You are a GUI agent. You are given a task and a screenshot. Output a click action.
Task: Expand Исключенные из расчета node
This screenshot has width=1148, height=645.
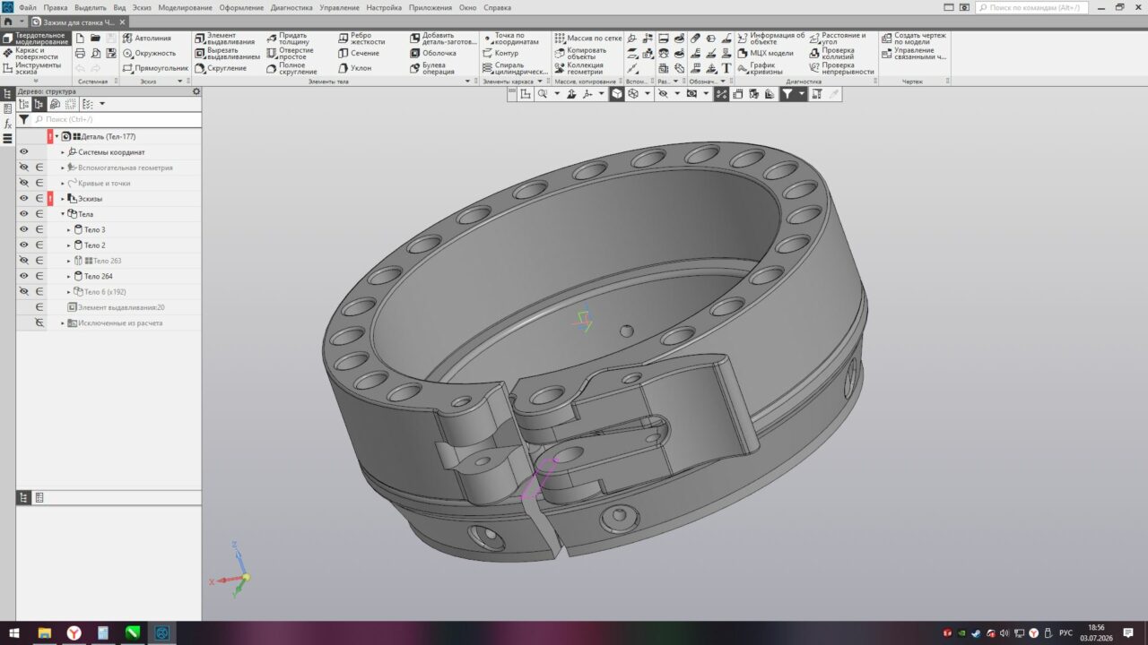63,322
